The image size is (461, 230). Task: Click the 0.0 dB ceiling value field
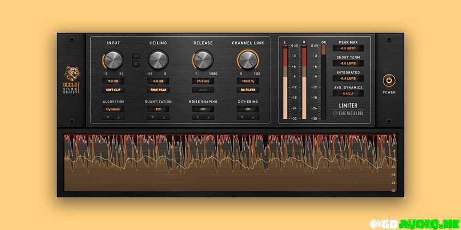click(x=158, y=81)
